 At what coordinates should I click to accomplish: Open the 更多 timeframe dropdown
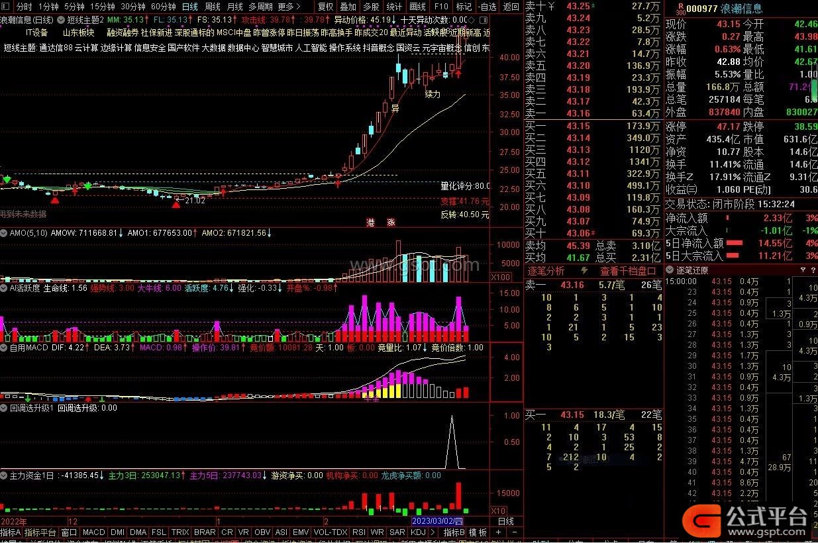[290, 7]
